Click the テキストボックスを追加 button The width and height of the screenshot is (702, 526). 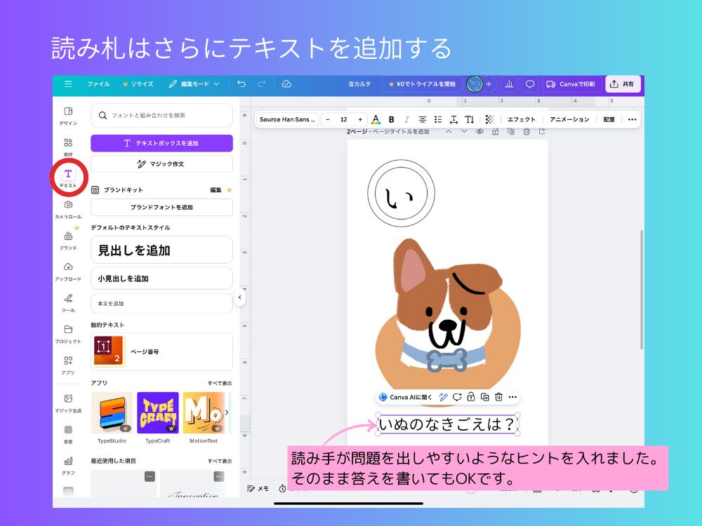161,144
